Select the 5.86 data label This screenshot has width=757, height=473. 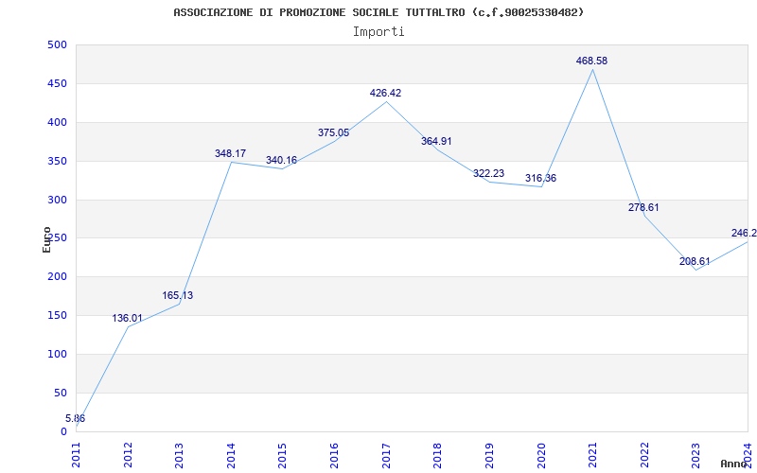coord(76,418)
